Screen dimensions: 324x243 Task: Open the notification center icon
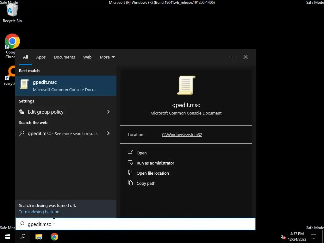point(314,237)
